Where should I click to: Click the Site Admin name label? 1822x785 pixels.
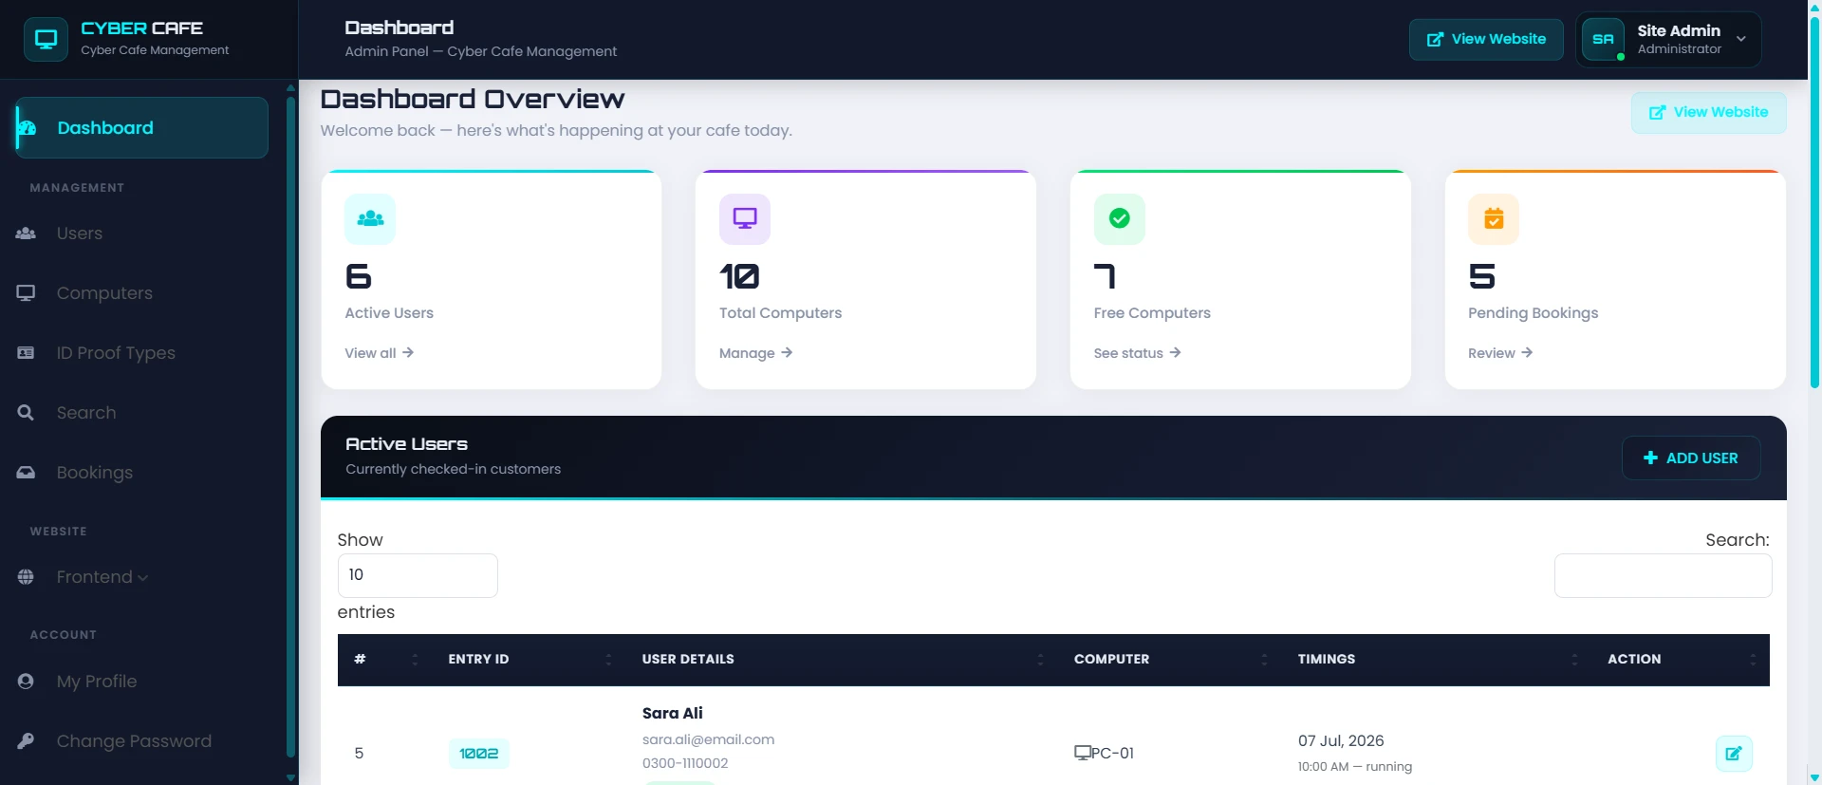click(1679, 30)
